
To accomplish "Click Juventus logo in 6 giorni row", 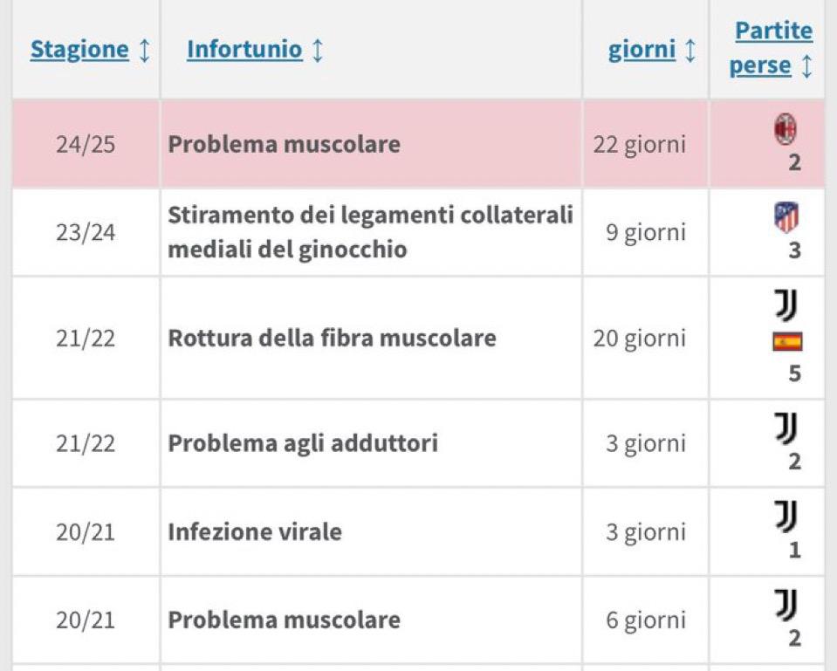I will pos(786,605).
